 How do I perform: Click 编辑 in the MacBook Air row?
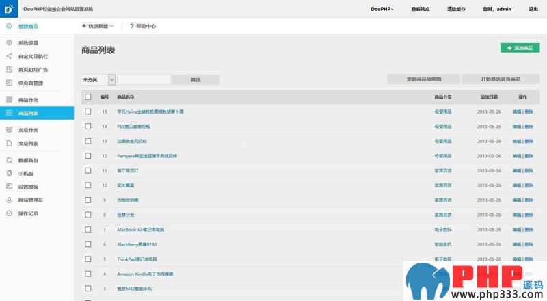(x=517, y=230)
